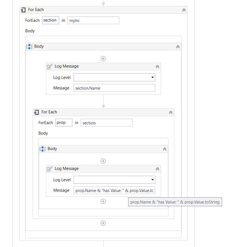Click the second Log Message activity icon

point(50,169)
